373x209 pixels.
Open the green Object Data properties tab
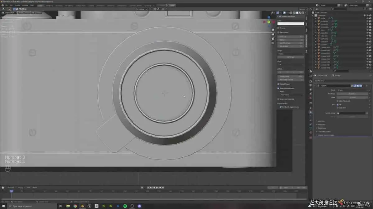pyautogui.click(x=311, y=128)
